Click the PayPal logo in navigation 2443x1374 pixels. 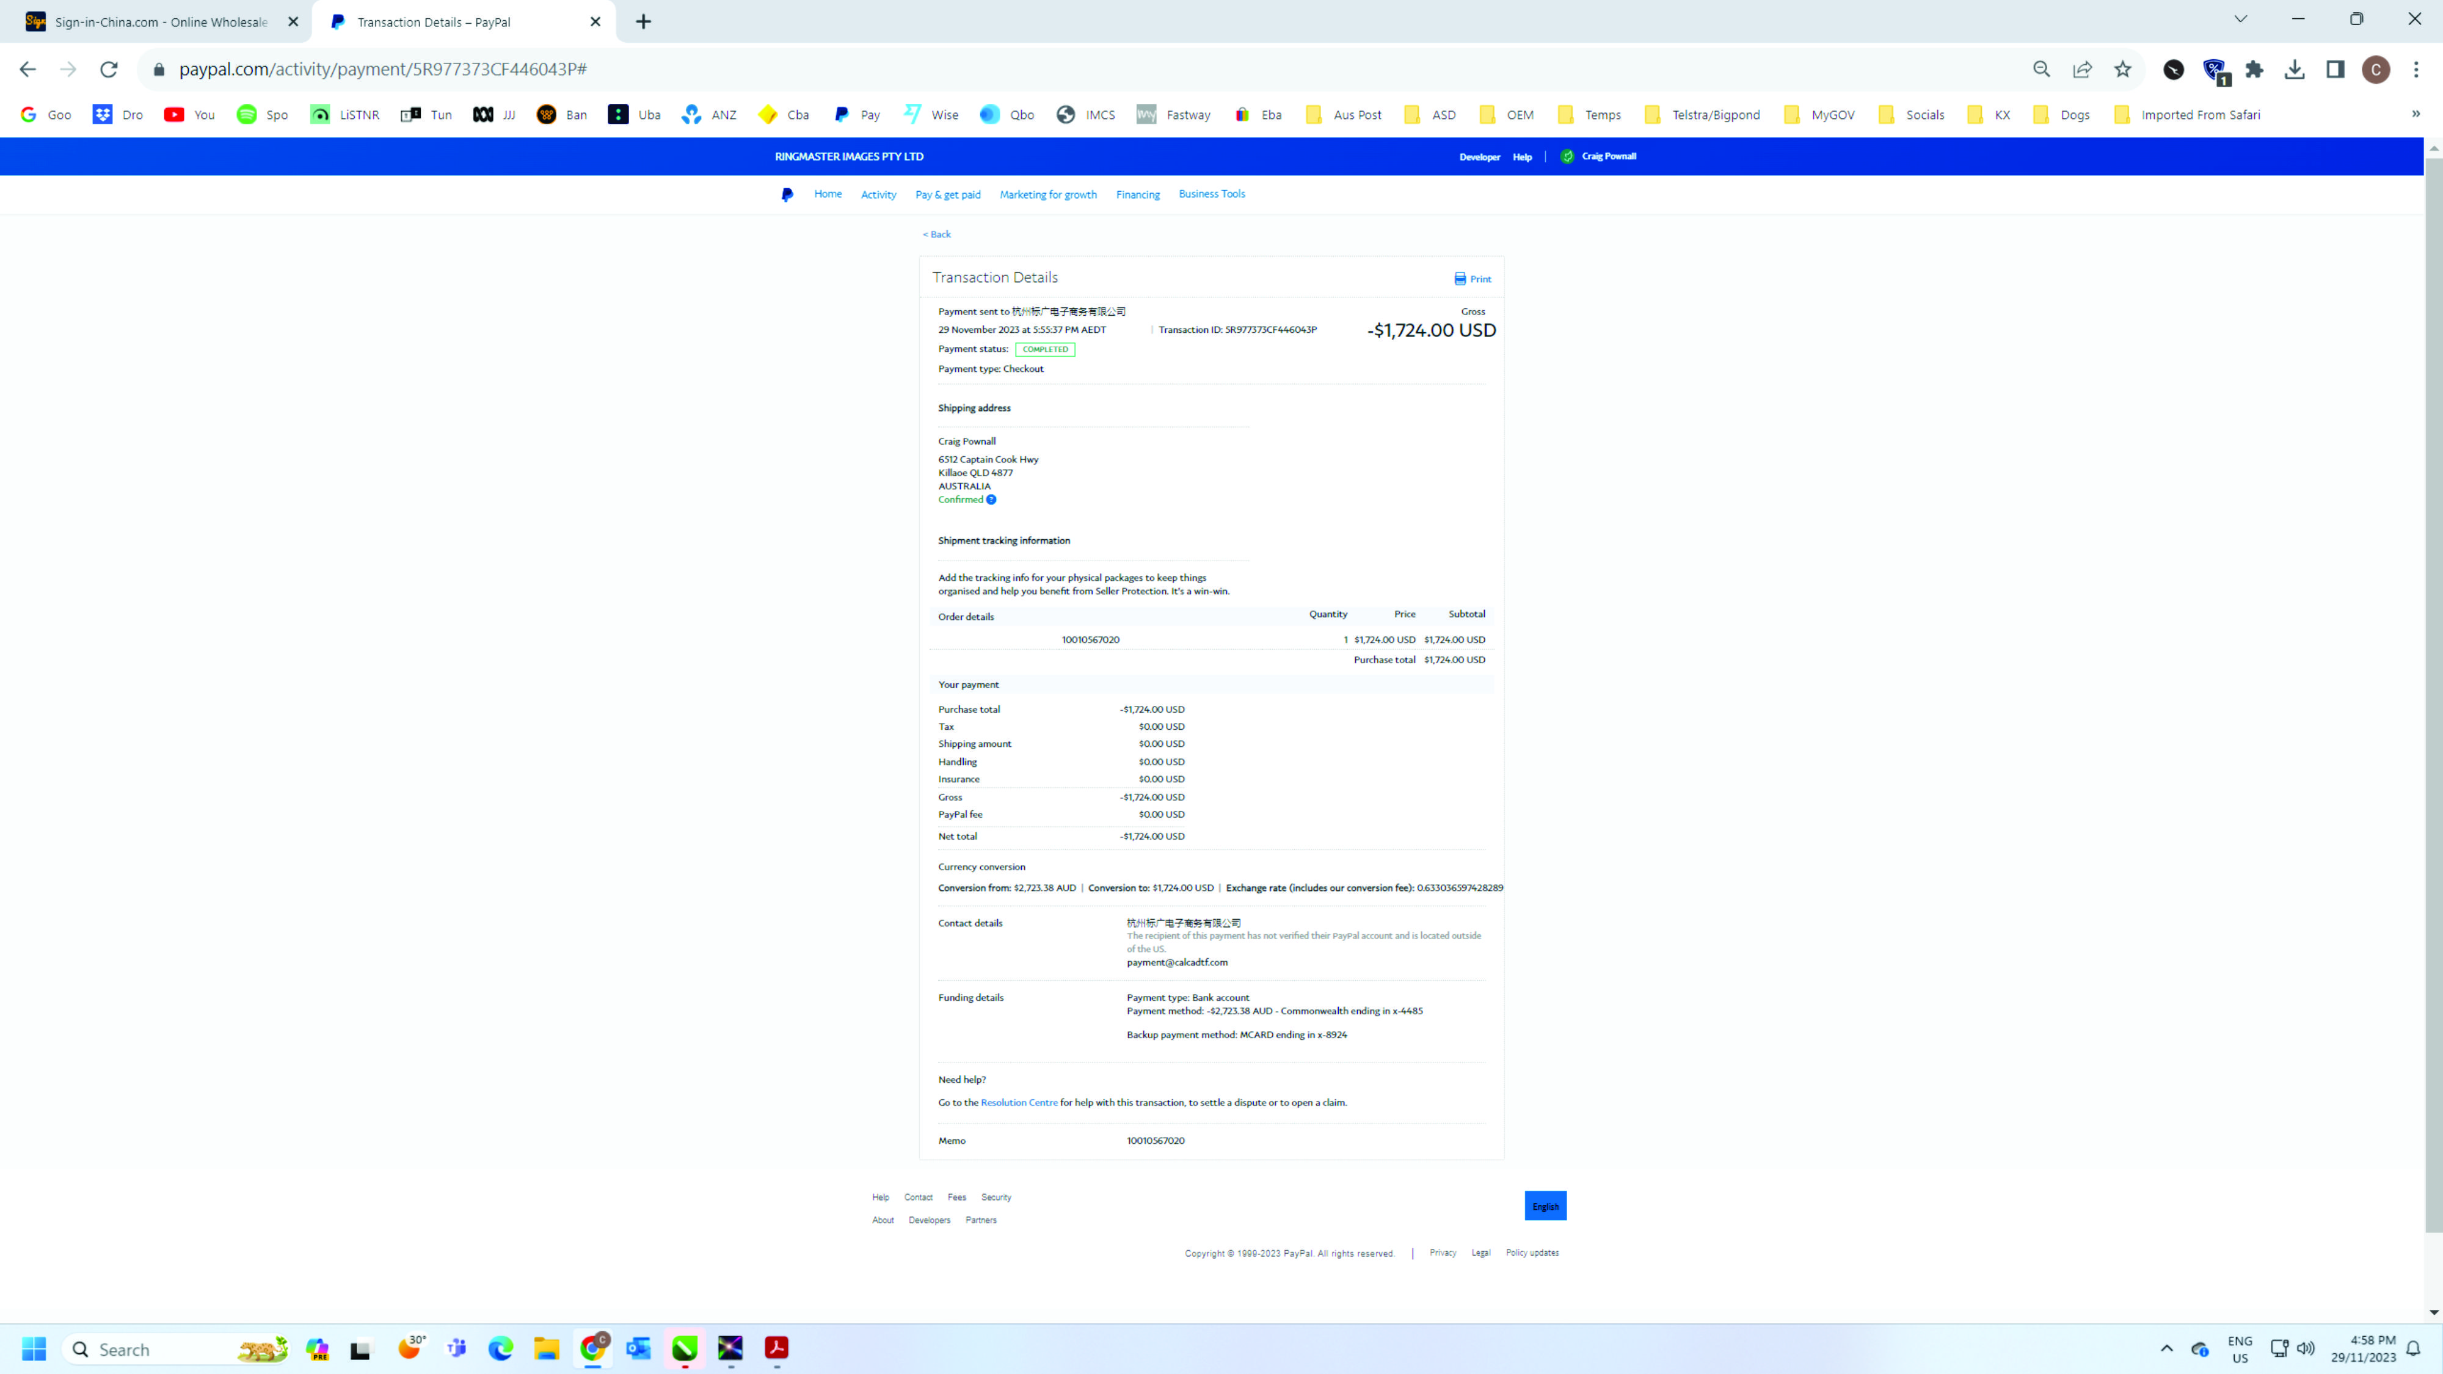click(787, 194)
